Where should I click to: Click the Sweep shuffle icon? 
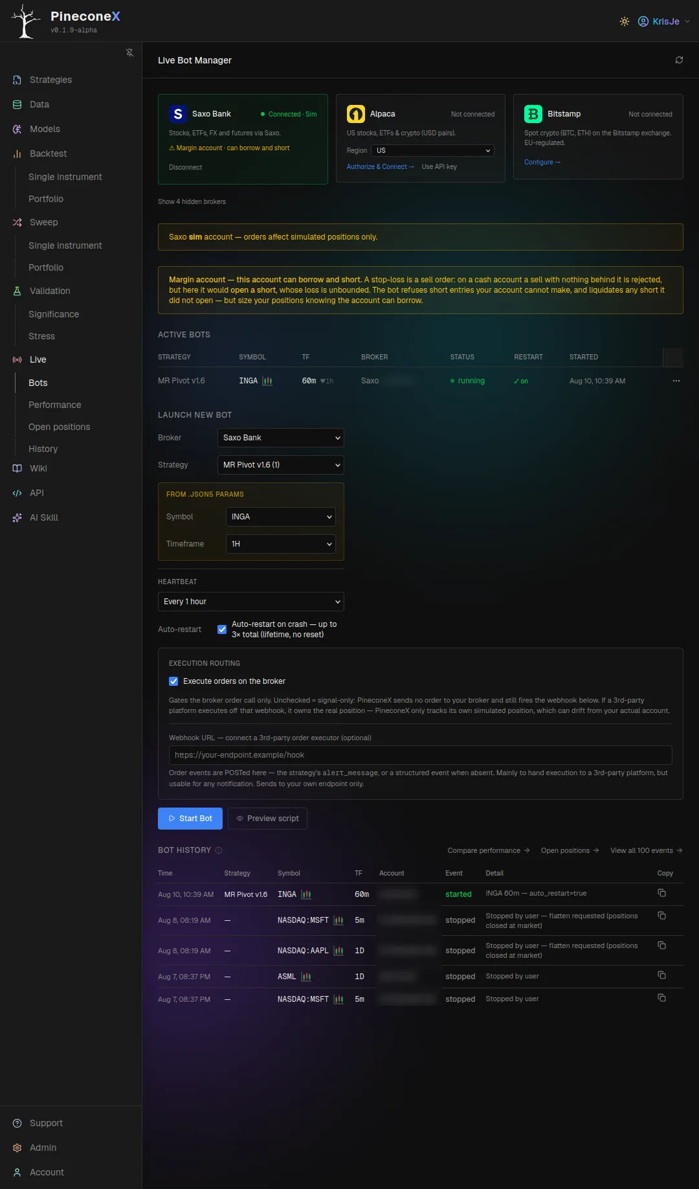point(17,222)
